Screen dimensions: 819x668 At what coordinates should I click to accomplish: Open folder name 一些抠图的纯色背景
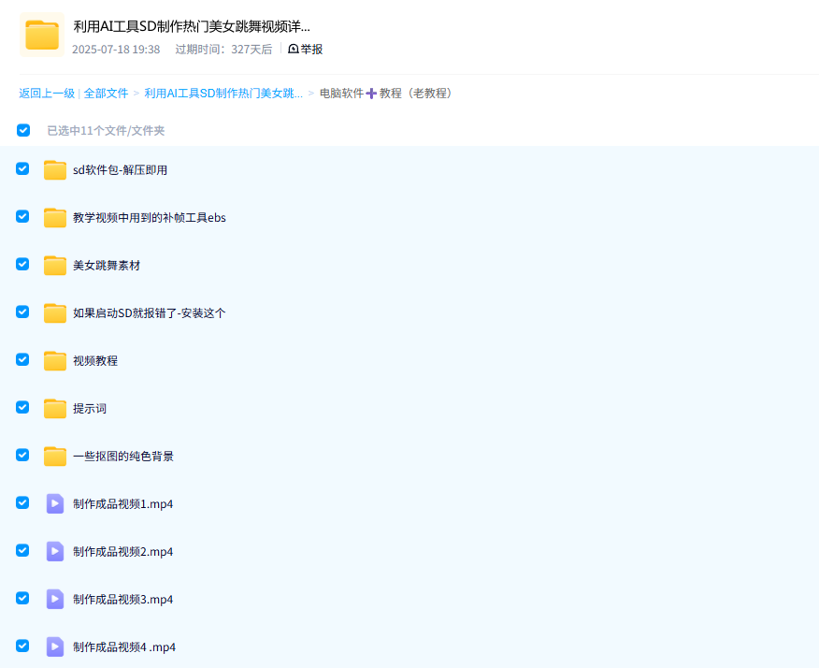coord(123,456)
